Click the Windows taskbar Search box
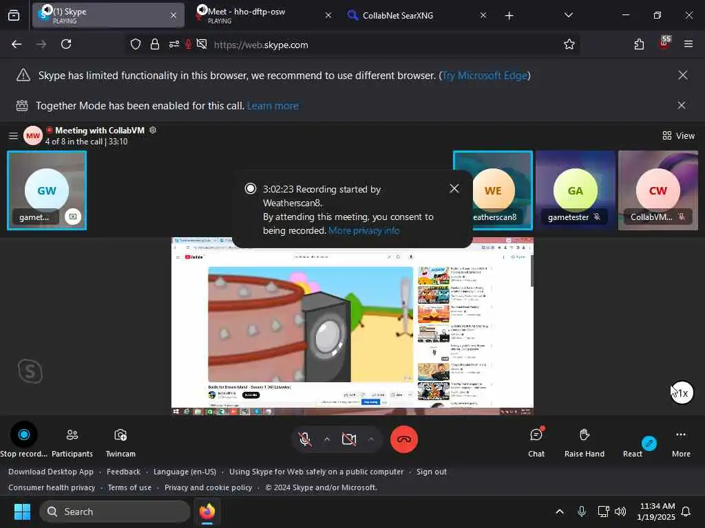The image size is (705, 528). 115,511
